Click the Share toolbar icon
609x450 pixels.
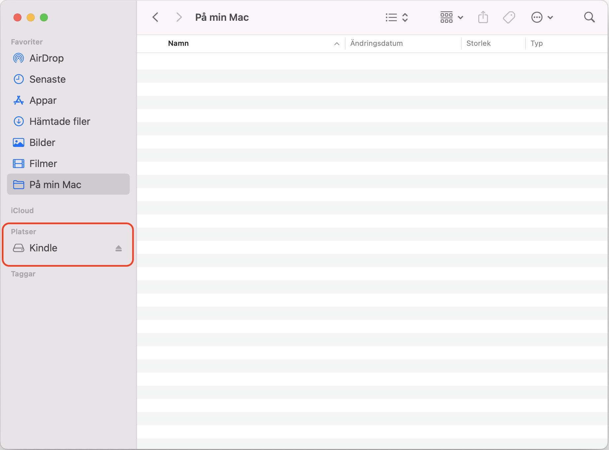483,17
